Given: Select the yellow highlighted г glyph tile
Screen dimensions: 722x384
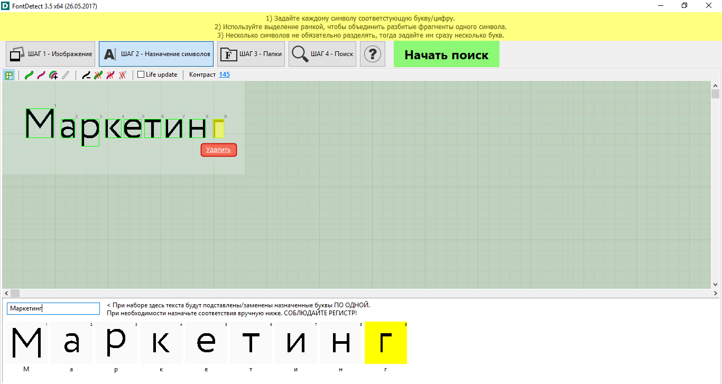Looking at the screenshot, I should (x=386, y=343).
